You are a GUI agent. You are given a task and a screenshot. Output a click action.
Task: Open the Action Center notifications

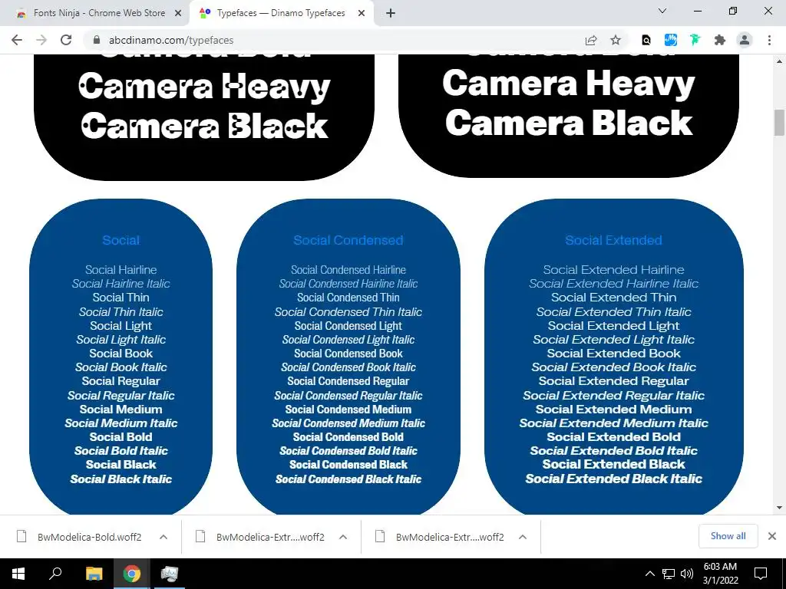[761, 574]
